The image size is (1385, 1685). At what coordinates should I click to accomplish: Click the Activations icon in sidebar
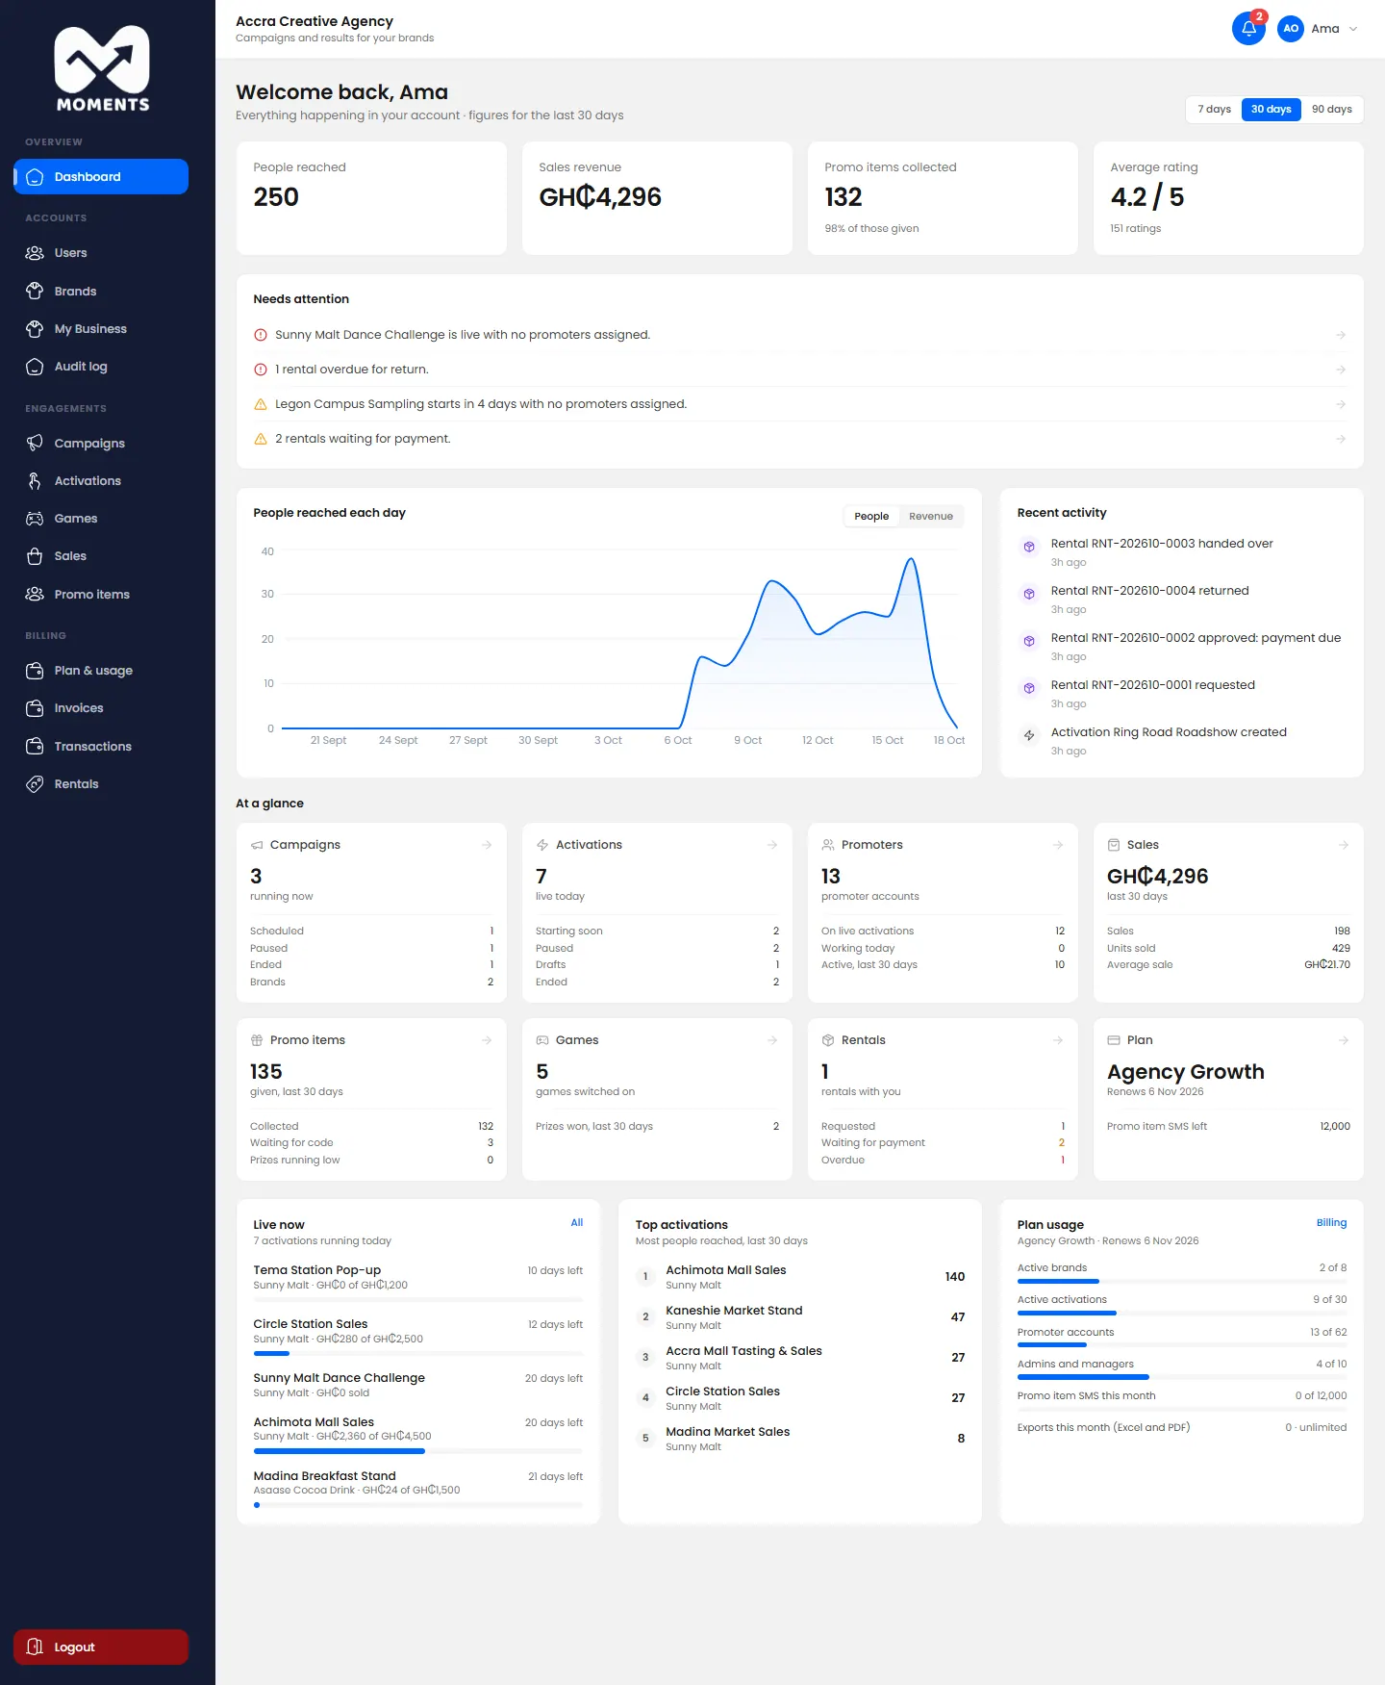click(35, 481)
